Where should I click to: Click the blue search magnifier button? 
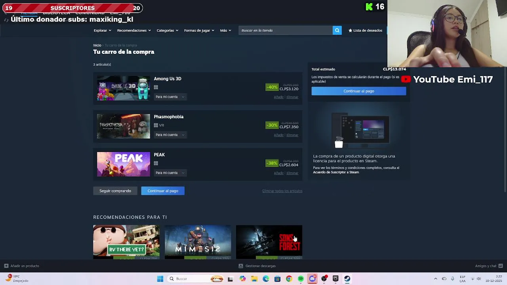337,30
